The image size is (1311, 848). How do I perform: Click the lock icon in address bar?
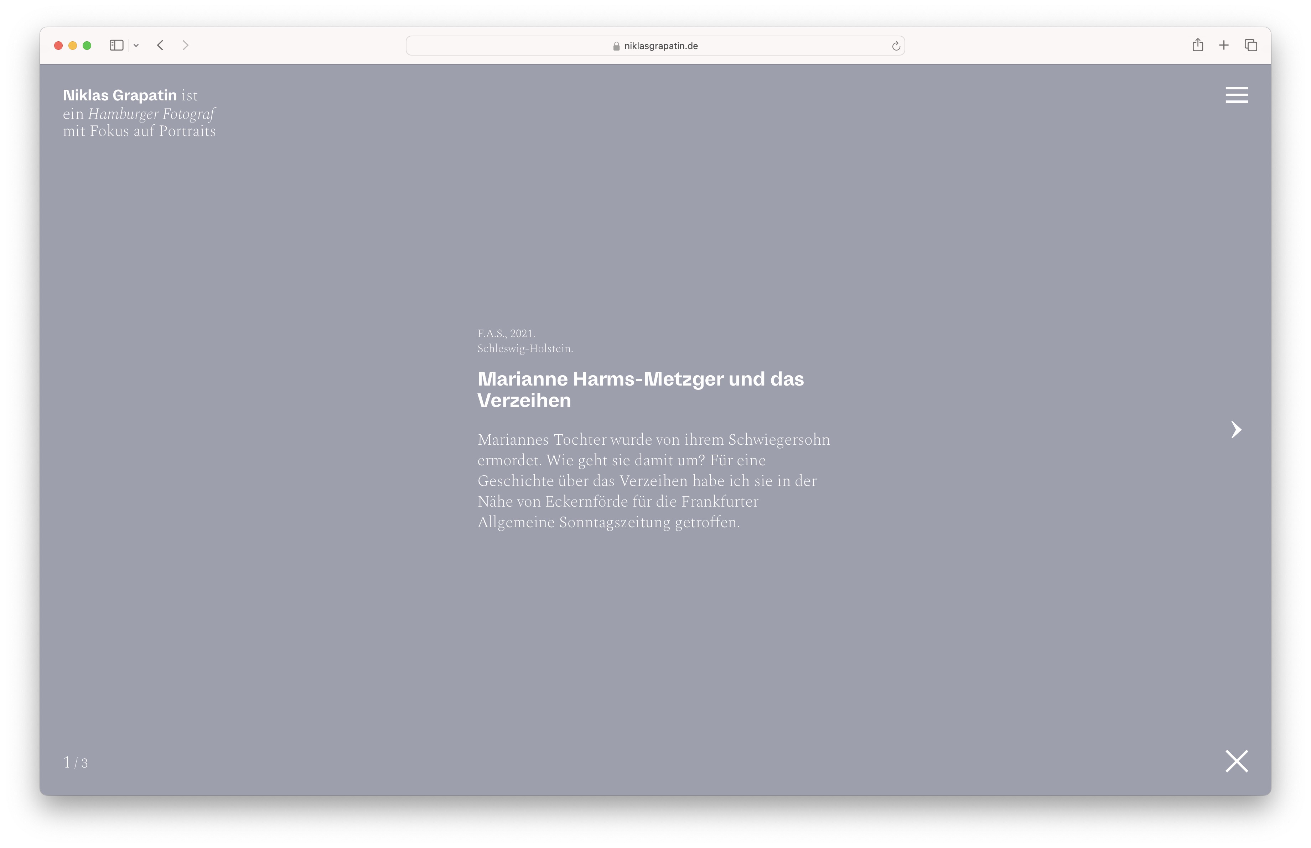pyautogui.click(x=616, y=46)
